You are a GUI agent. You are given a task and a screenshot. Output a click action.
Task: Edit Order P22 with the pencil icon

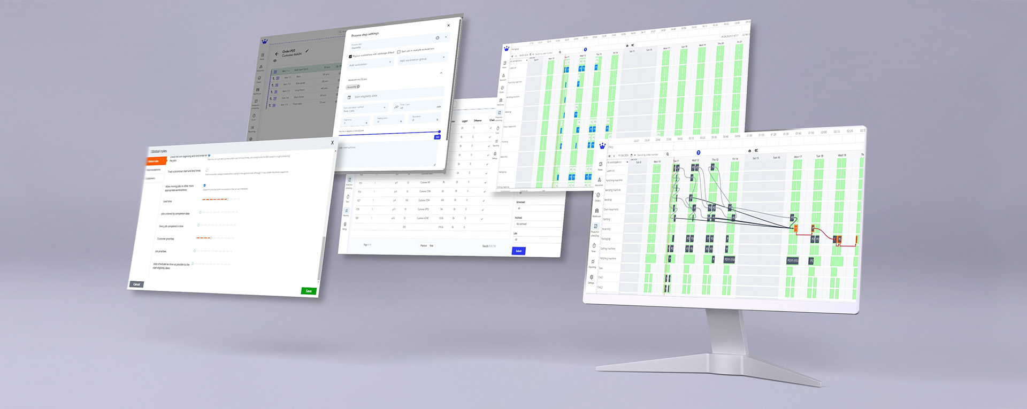[x=307, y=51]
